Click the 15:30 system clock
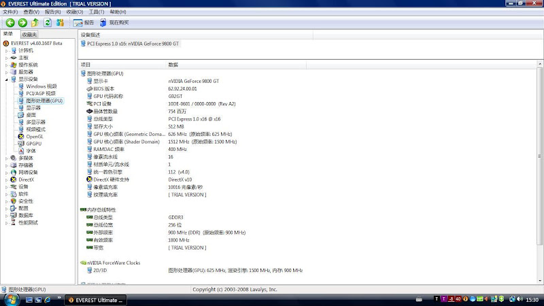Image resolution: width=544 pixels, height=306 pixels. click(532, 300)
